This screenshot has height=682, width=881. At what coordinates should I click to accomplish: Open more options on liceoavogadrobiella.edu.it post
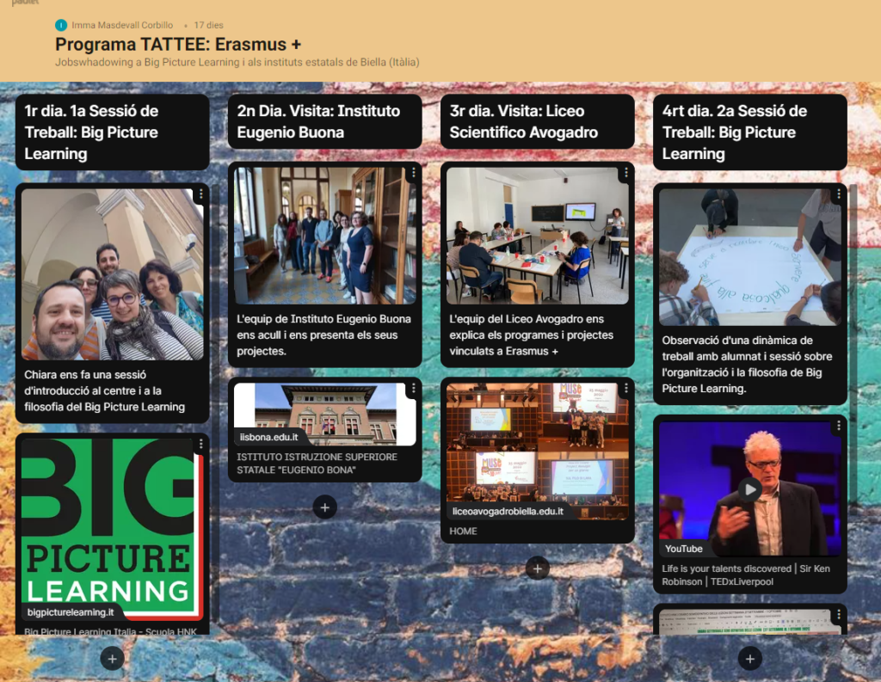625,389
